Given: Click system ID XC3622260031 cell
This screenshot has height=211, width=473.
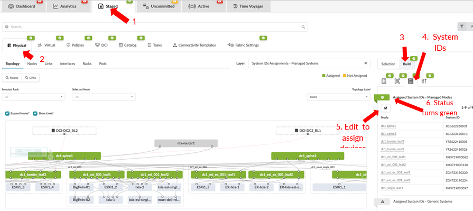Looking at the screenshot, I should [x=456, y=126].
